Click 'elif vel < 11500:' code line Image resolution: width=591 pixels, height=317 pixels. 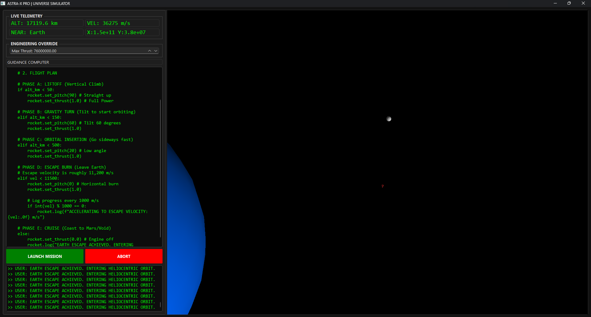coord(38,178)
